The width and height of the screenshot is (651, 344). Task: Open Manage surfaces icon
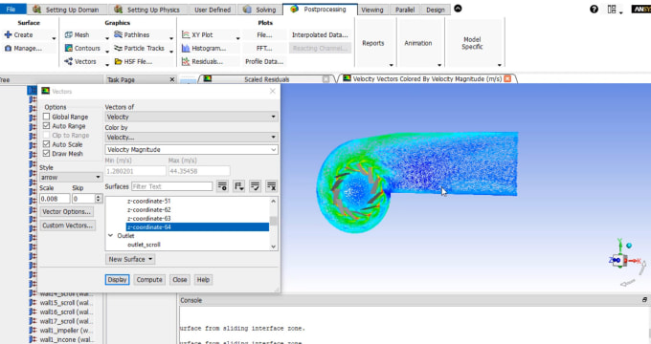8,49
